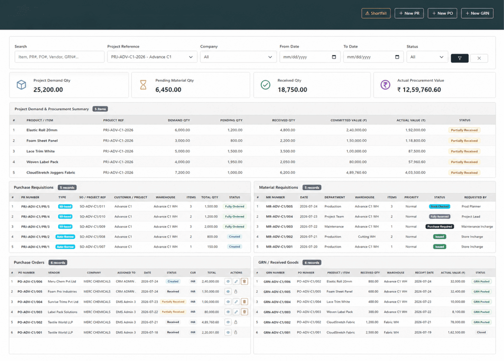Click the '5 records' badge beside Material Requisitions
Screen dimensions: 504x361
click(x=312, y=187)
